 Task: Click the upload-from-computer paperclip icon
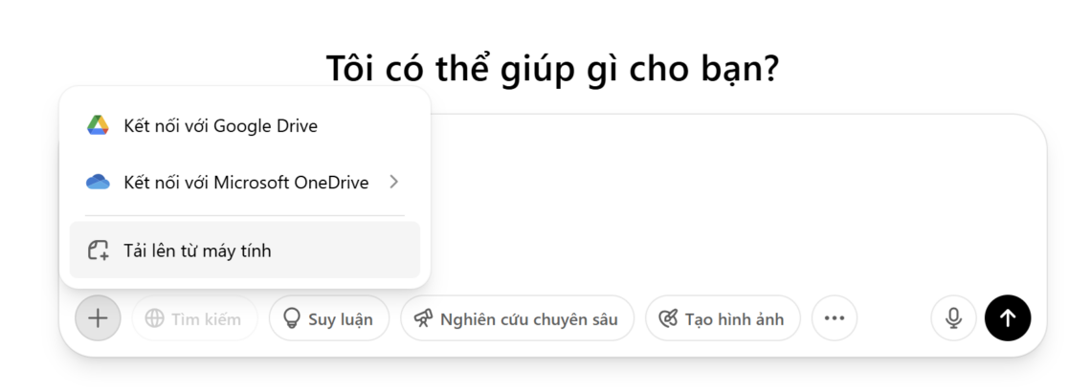98,250
